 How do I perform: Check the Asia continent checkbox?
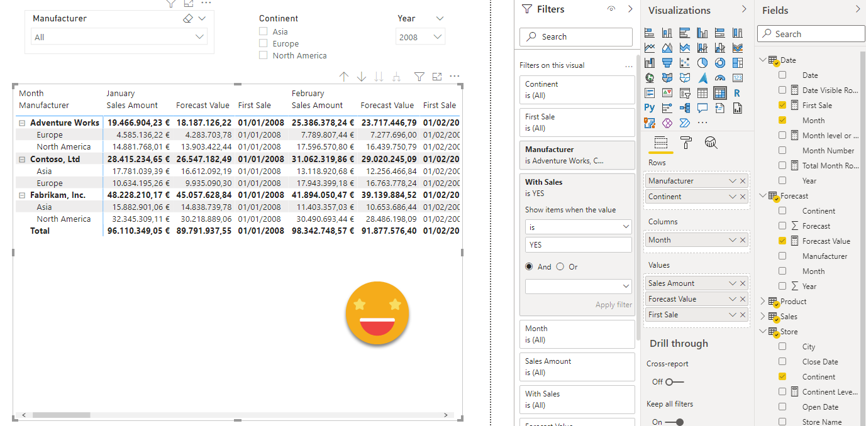point(264,31)
